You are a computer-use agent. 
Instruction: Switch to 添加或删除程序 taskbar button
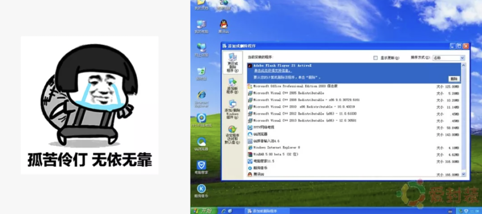click(x=267, y=211)
